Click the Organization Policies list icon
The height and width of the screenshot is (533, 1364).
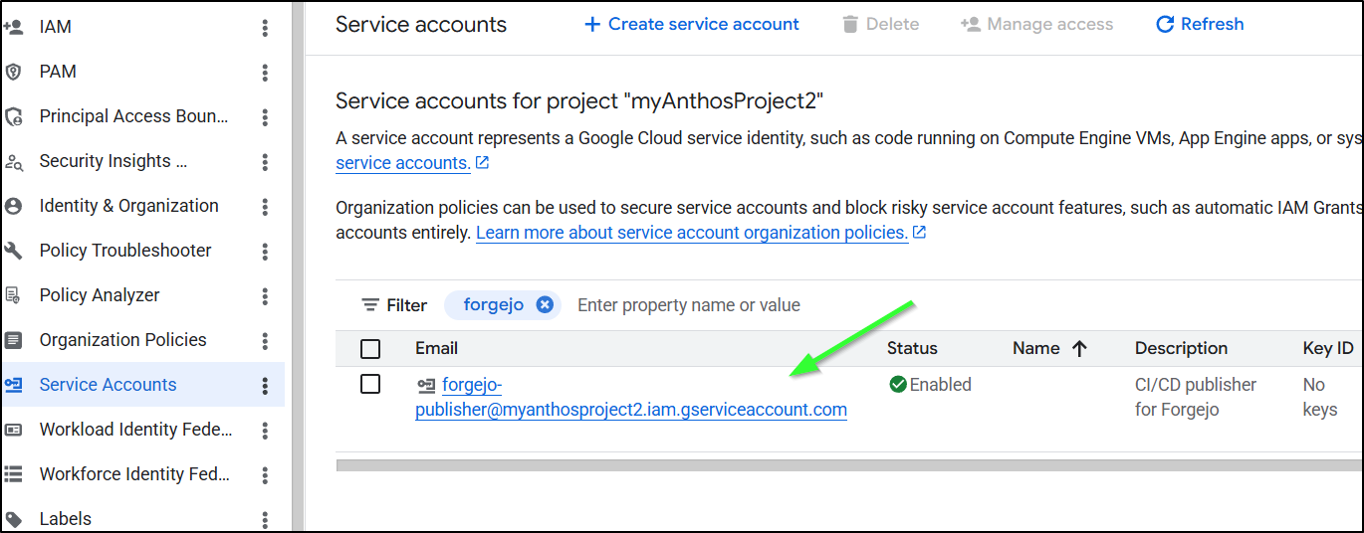14,340
